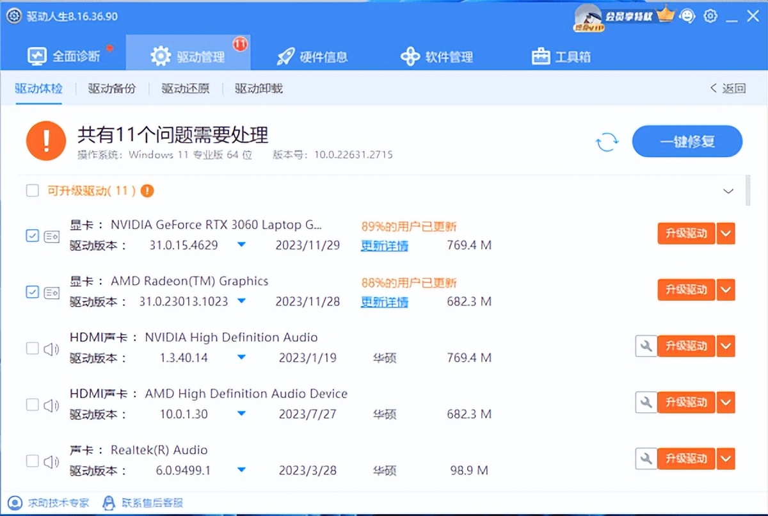
Task: Click the warning badge beside 可升级驱动(11)
Action: [147, 190]
